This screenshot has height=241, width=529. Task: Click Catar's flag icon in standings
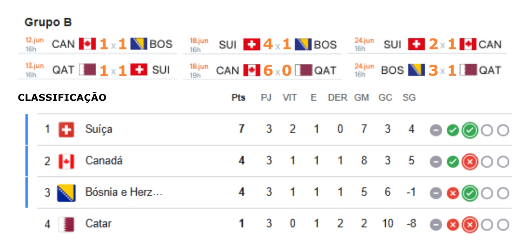[x=66, y=224]
